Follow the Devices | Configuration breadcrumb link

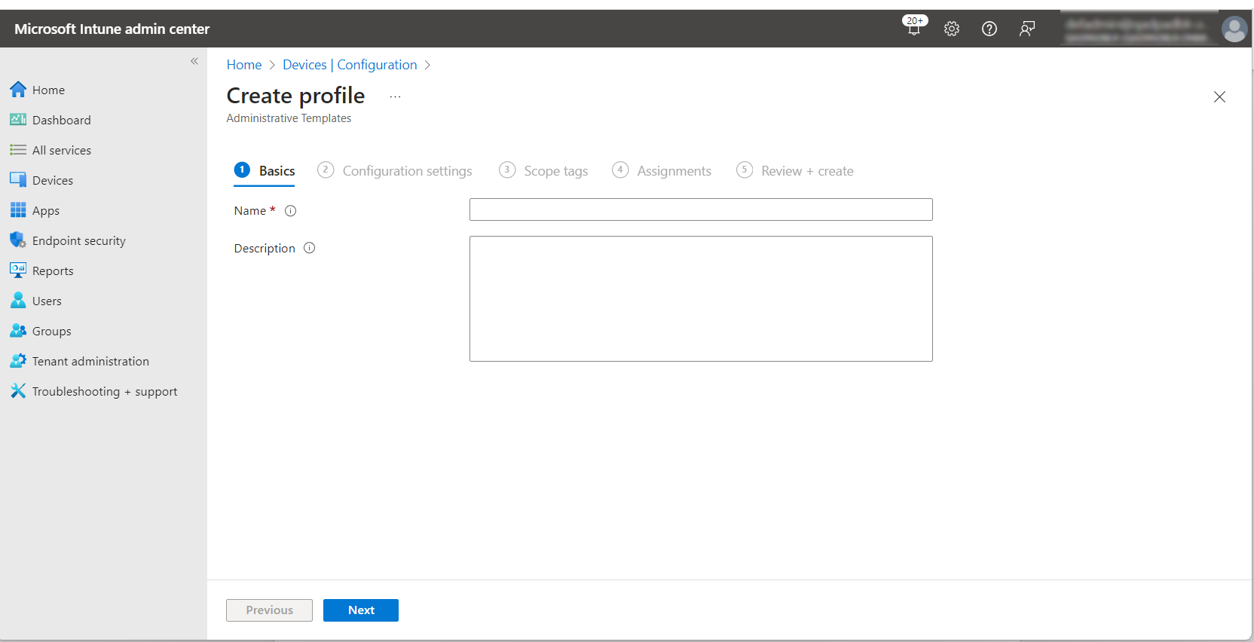point(350,65)
